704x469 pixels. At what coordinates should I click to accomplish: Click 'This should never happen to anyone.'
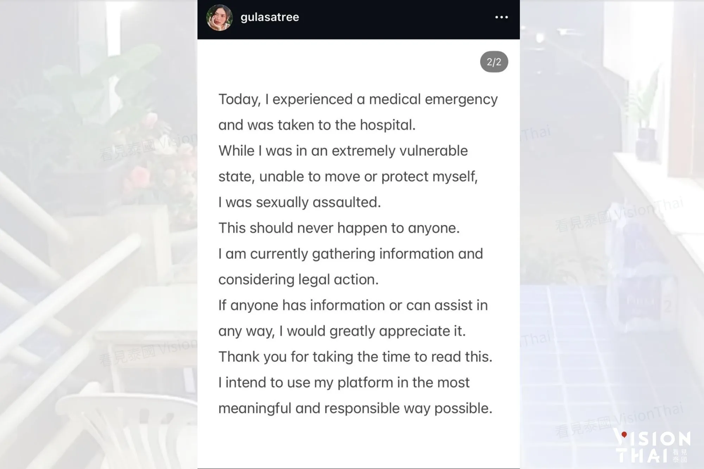pyautogui.click(x=339, y=228)
